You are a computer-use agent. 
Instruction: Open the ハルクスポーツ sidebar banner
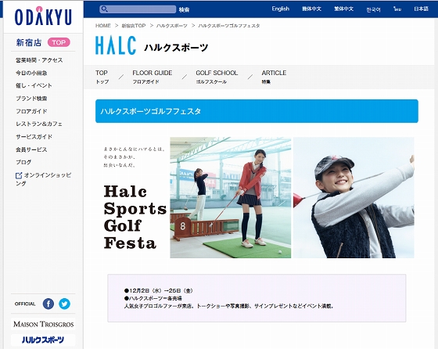click(x=43, y=340)
